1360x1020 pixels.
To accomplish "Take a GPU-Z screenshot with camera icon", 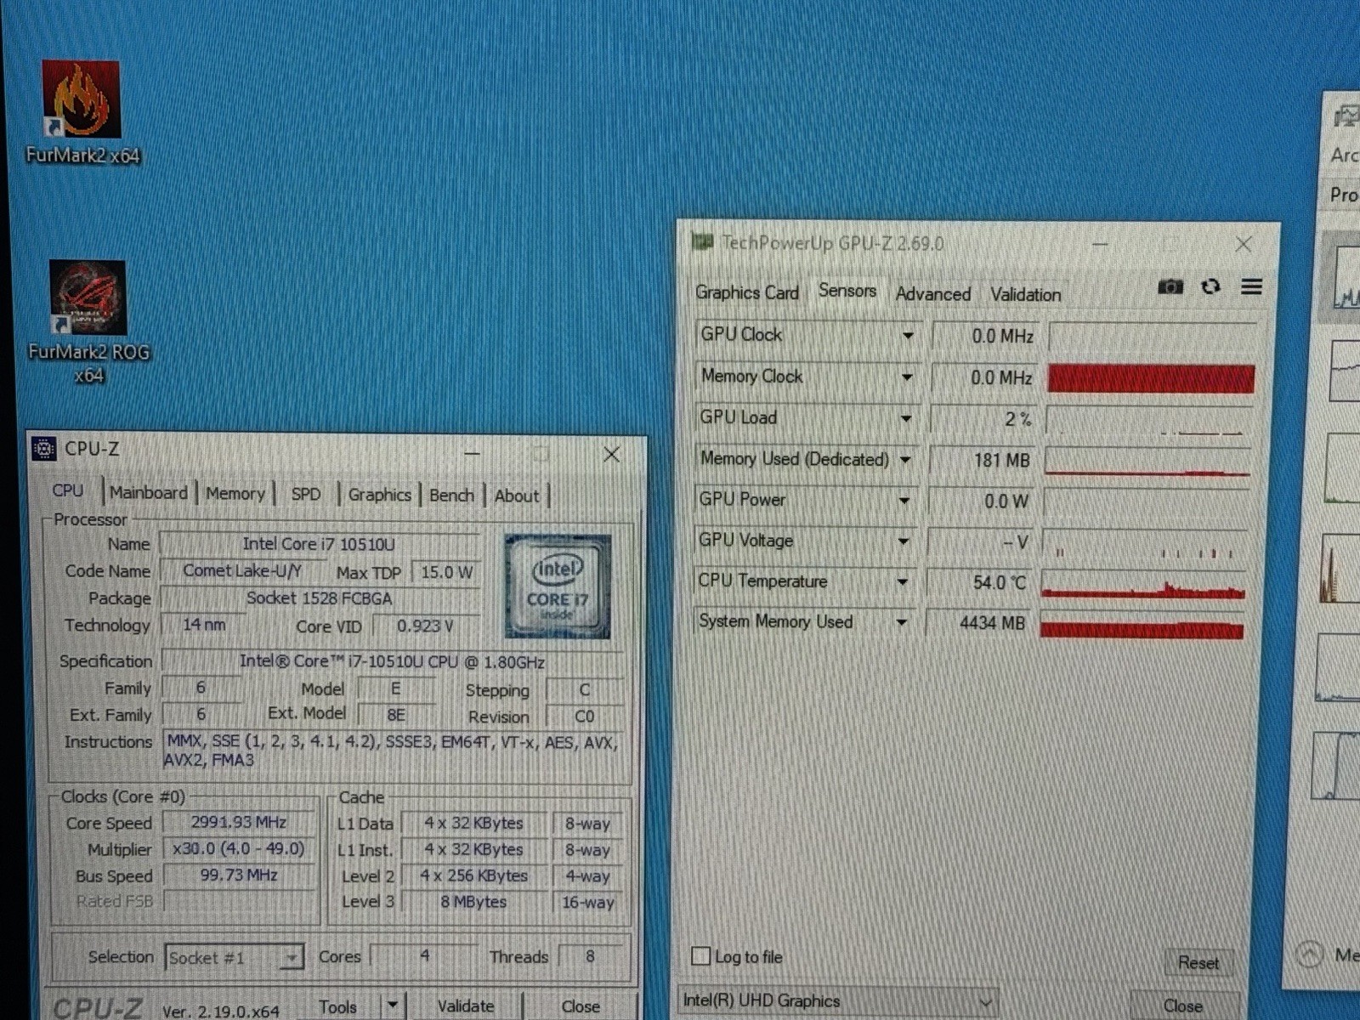I will (x=1170, y=286).
